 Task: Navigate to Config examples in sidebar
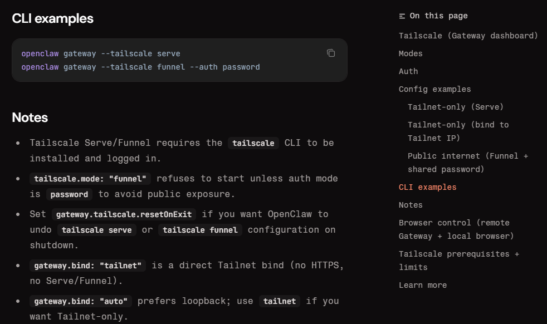tap(434, 89)
